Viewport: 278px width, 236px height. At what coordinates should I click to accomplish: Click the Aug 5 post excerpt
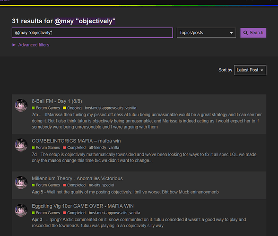coord(125,192)
